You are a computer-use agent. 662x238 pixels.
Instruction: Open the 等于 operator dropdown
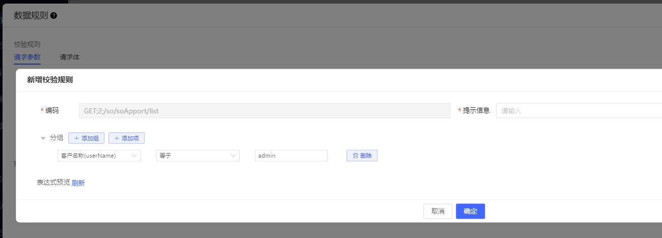tap(198, 156)
